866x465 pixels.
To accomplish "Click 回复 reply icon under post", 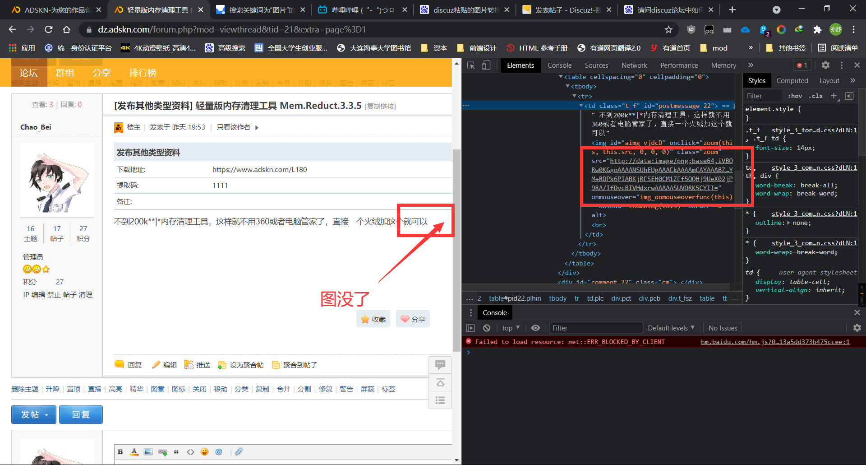I will pos(129,365).
